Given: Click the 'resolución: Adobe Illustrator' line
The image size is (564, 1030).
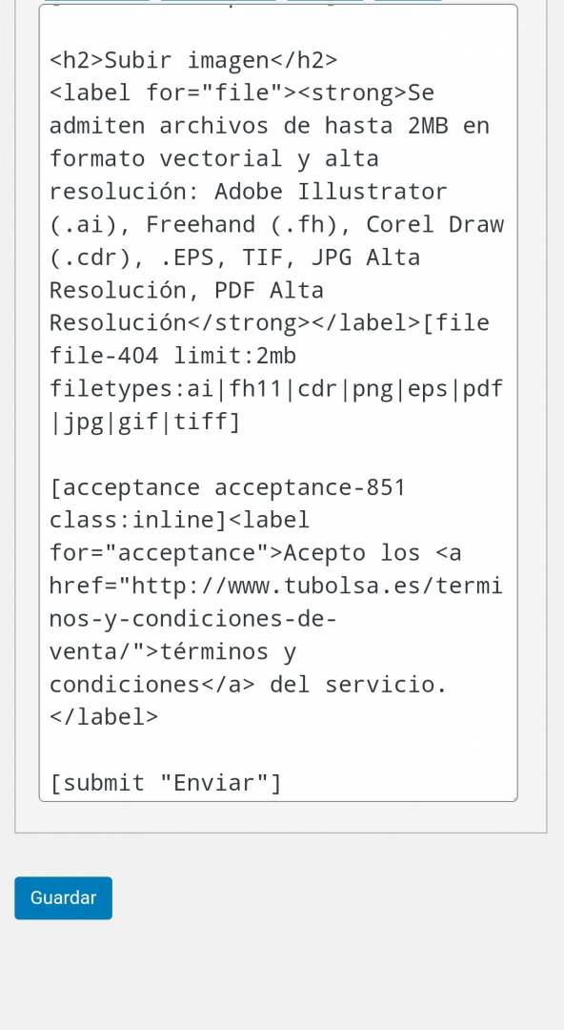Looking at the screenshot, I should 249,192.
